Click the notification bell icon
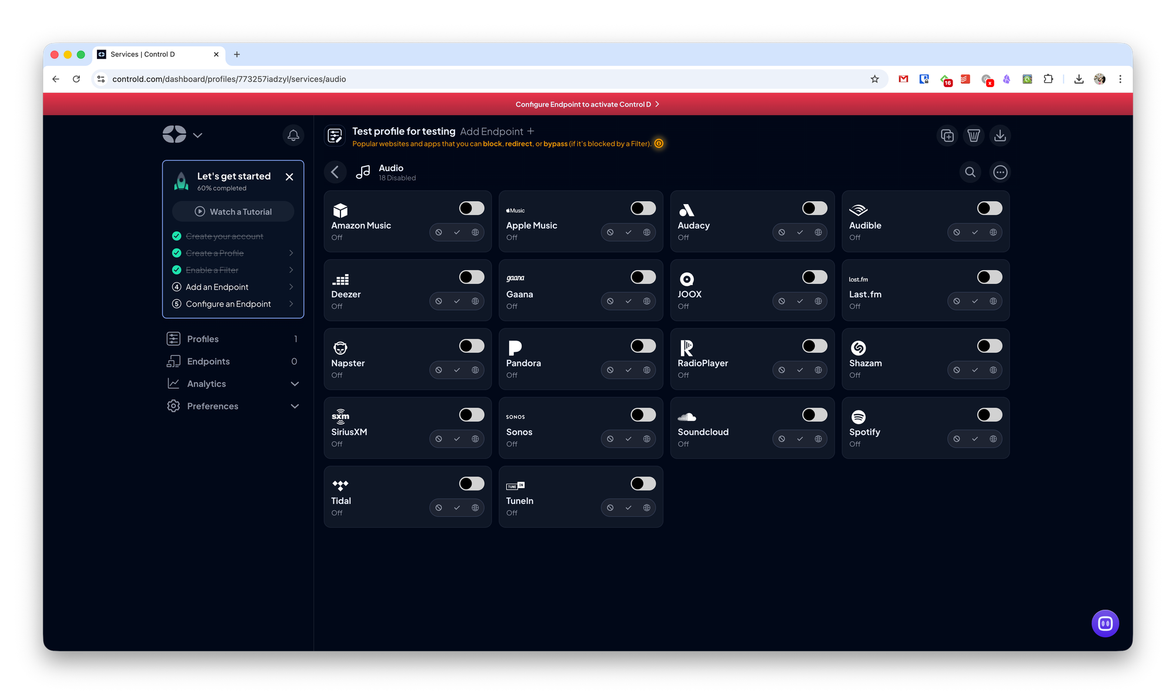The image size is (1176, 694). point(293,135)
